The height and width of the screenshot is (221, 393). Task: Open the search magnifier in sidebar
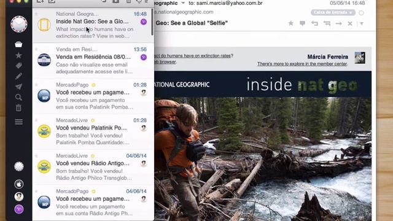click(18, 97)
